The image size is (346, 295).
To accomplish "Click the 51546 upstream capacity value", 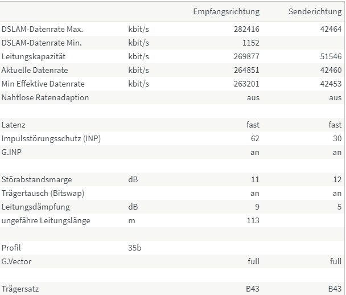I will [331, 56].
